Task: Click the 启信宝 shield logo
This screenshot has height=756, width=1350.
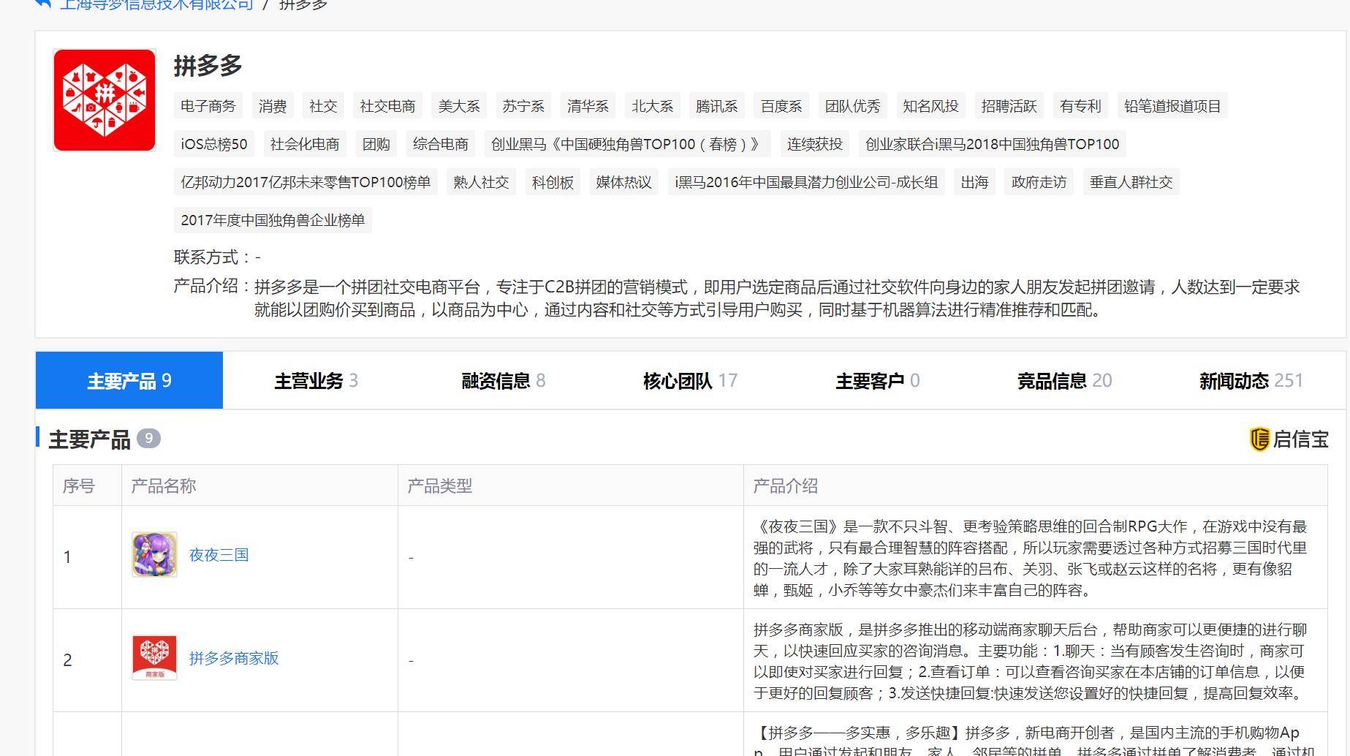Action: tap(1259, 439)
